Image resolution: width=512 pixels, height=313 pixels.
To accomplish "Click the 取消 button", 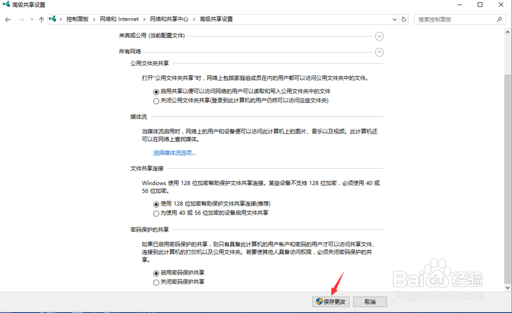I will (x=370, y=302).
